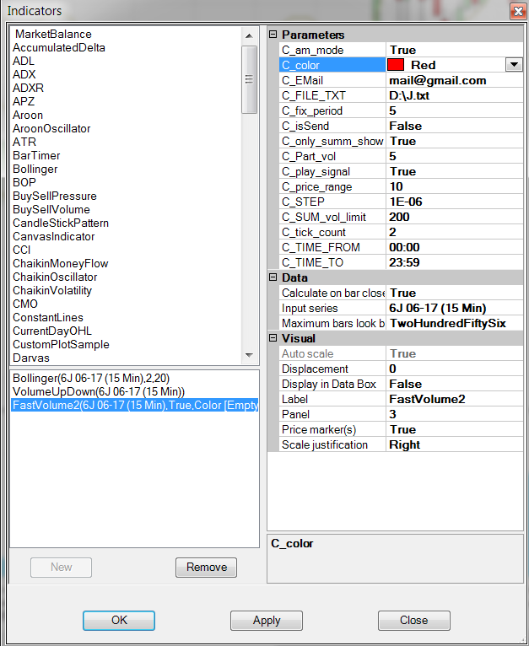The height and width of the screenshot is (646, 529).
Task: Click C_Part_vol value field
Action: click(x=455, y=156)
